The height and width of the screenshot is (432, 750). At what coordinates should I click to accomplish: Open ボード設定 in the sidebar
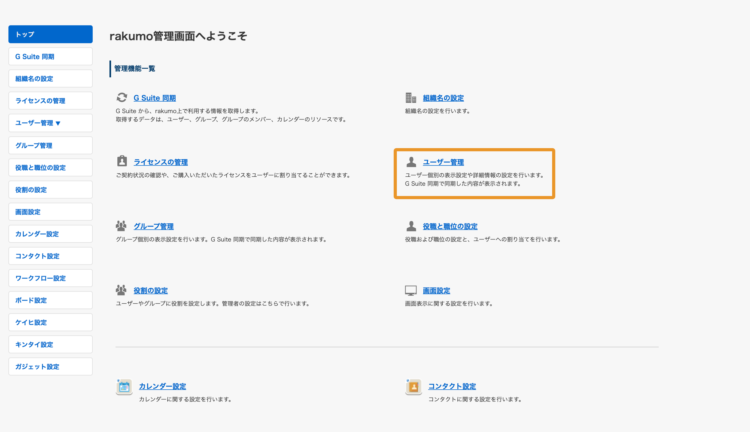(51, 300)
